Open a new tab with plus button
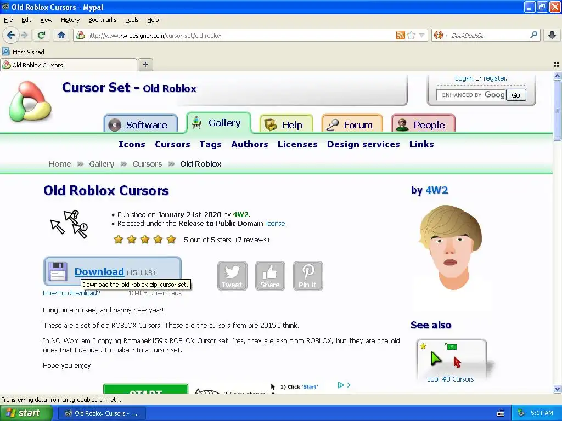The height and width of the screenshot is (421, 562). (145, 65)
